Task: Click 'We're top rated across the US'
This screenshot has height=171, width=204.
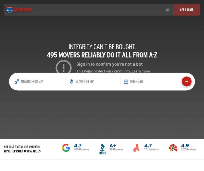Action: [x=22, y=151]
